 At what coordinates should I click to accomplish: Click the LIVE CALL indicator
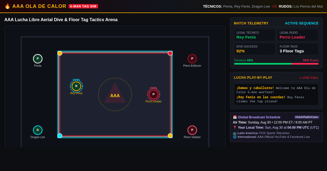coord(309,78)
